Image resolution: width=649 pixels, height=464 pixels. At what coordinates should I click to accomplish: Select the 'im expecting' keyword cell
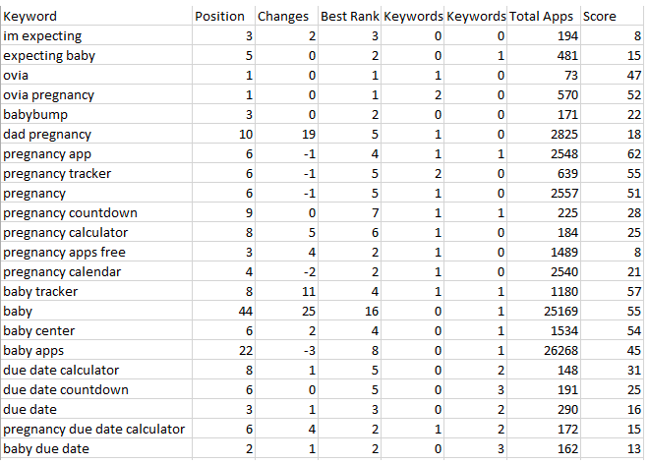96,36
